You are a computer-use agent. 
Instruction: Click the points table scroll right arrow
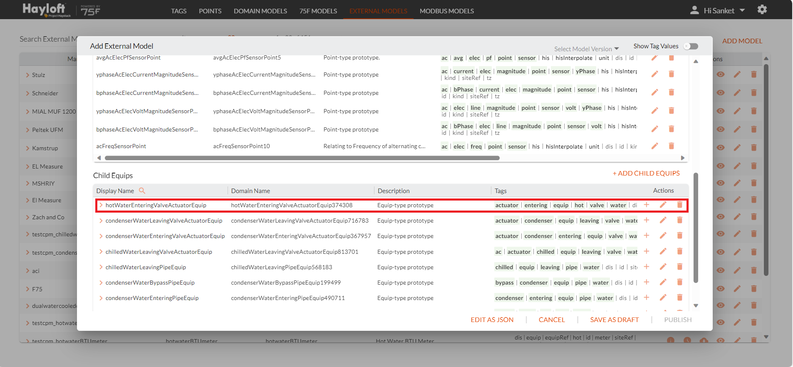(682, 158)
